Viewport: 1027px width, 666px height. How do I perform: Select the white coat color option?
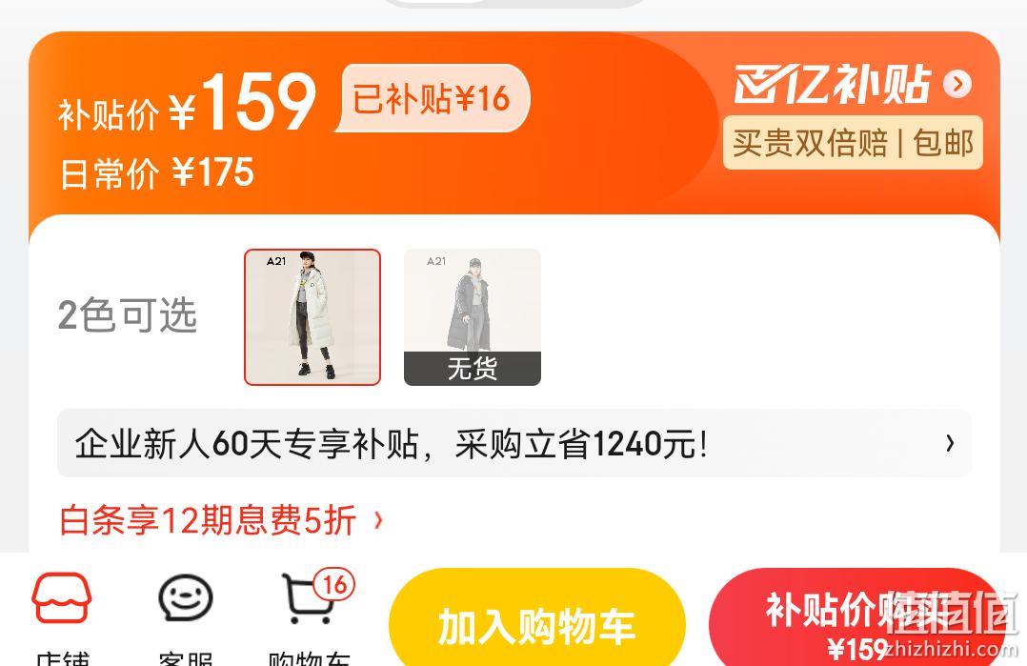(312, 317)
